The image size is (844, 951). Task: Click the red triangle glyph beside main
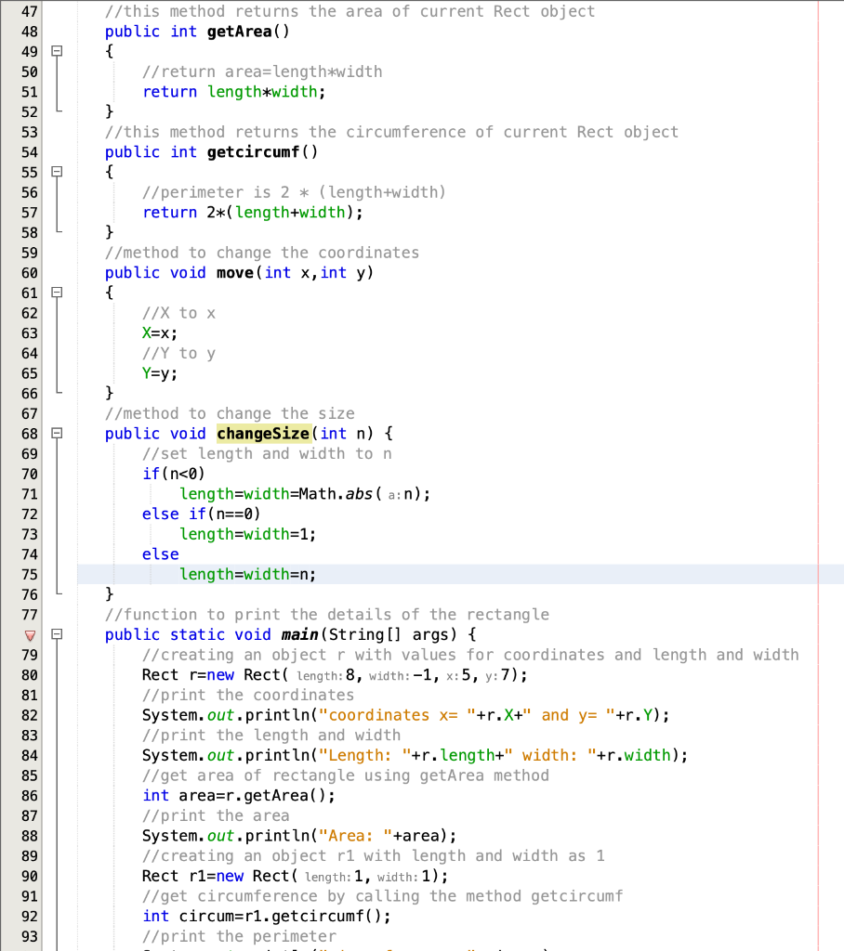(x=31, y=635)
